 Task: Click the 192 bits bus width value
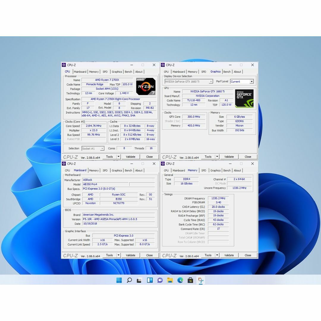[x=239, y=130]
